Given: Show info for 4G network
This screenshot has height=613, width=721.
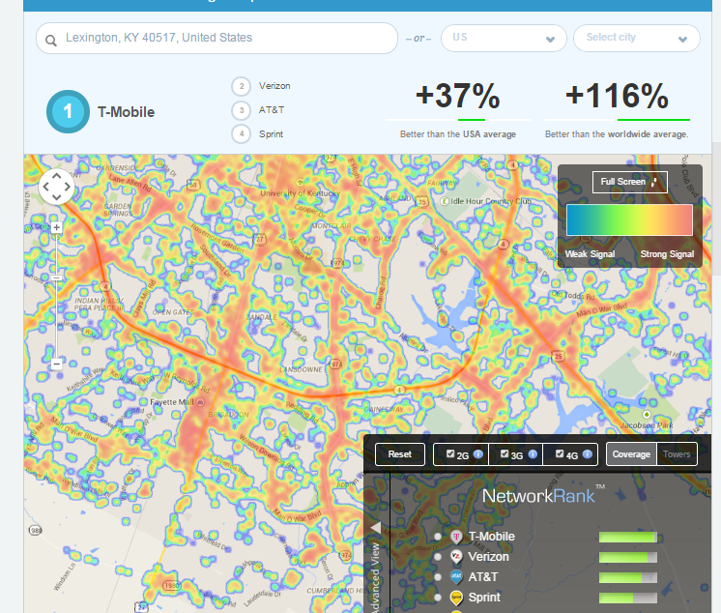Looking at the screenshot, I should tap(588, 454).
